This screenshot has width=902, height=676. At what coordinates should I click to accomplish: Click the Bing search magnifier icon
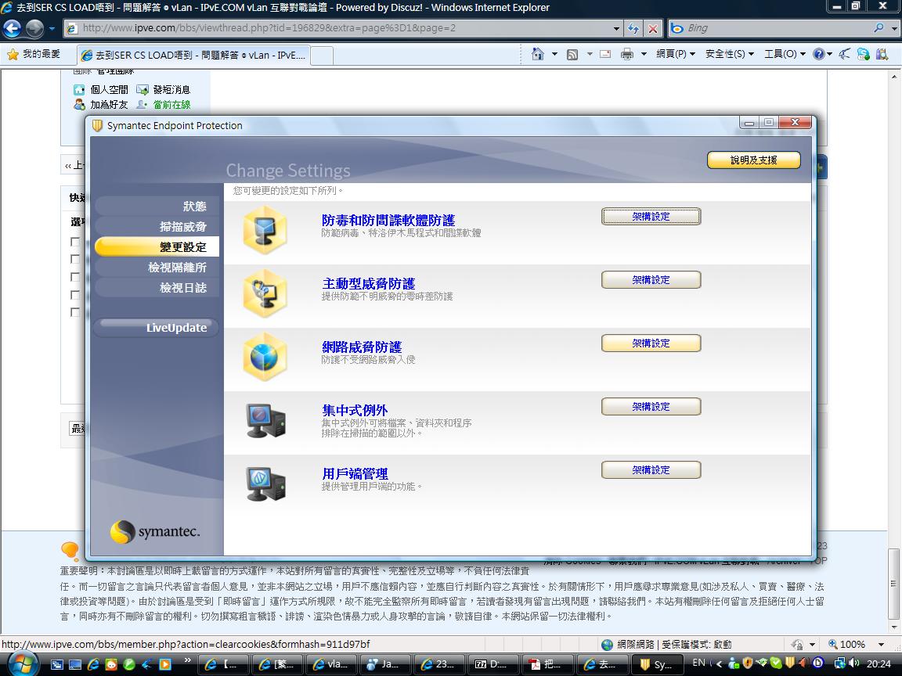[879, 27]
